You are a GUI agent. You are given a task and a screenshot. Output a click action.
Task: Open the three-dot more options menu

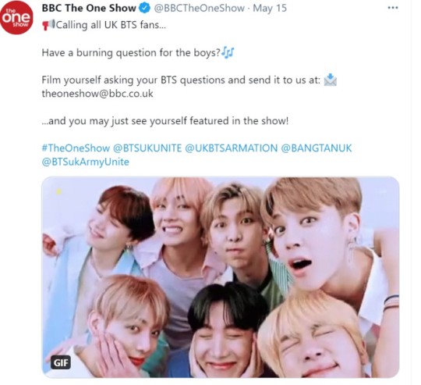[393, 8]
